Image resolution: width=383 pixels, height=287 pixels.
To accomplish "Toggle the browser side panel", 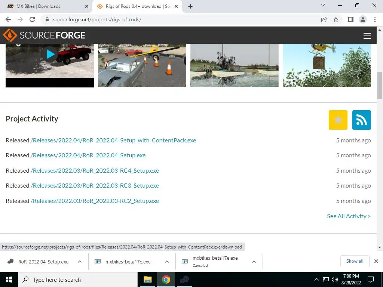I will (x=351, y=19).
